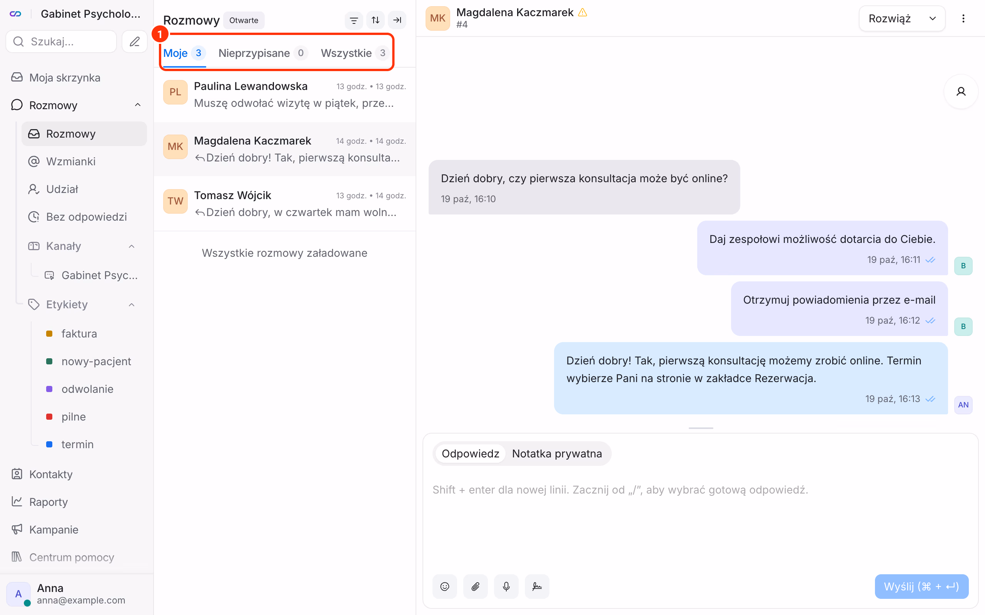
Task: Switch to Notatka prywatna mode
Action: pyautogui.click(x=557, y=454)
